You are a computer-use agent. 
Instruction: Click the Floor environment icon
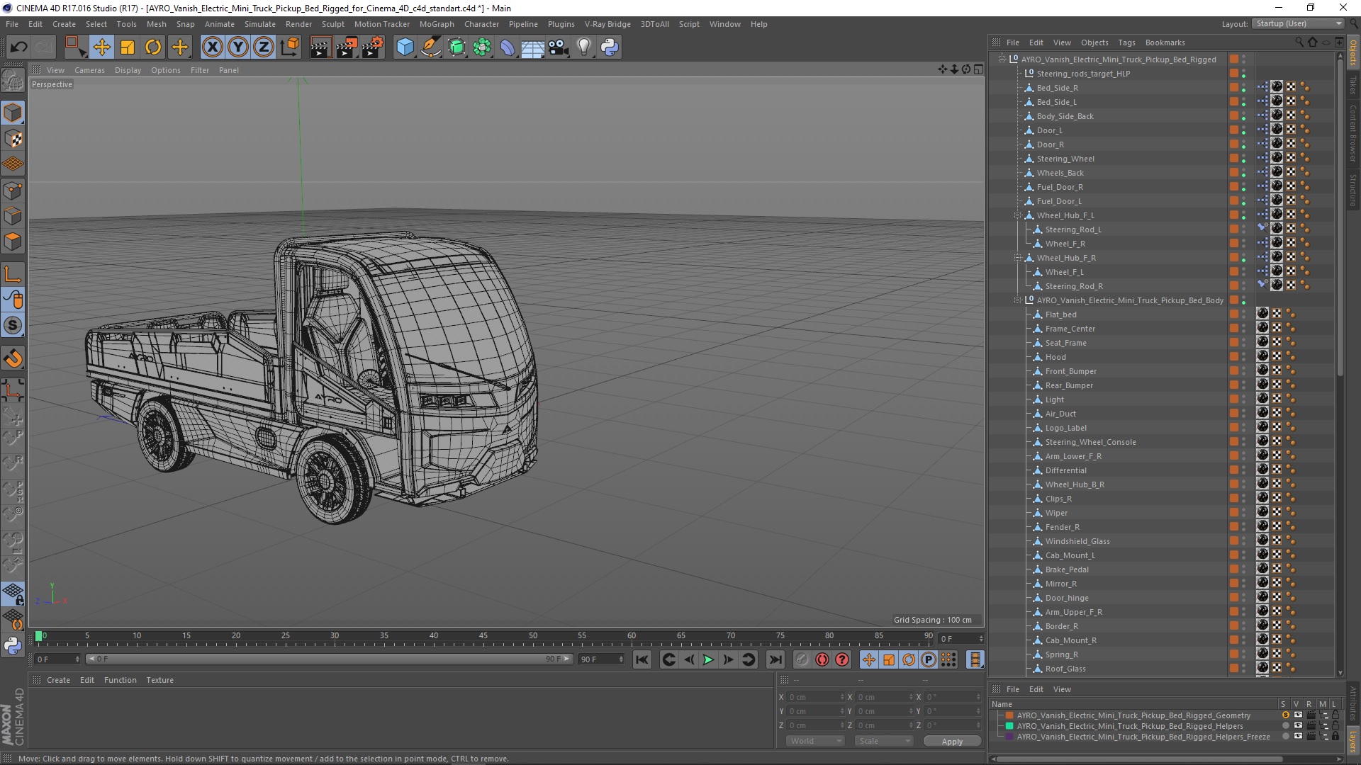click(532, 47)
